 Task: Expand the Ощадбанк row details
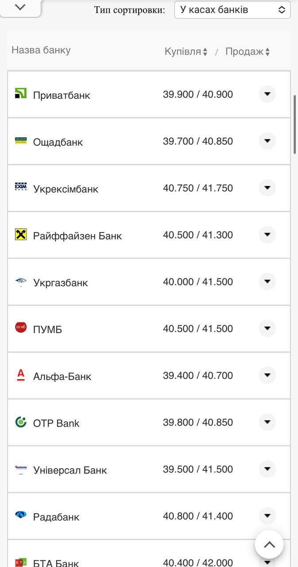pos(267,141)
